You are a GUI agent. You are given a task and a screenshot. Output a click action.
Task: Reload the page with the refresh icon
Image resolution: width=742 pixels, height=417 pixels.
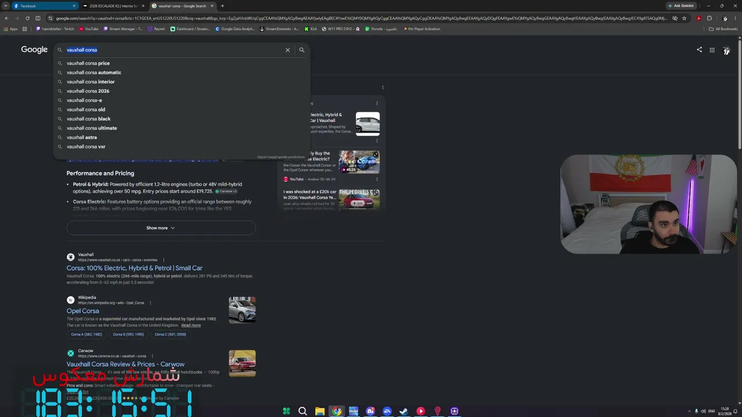click(x=27, y=18)
